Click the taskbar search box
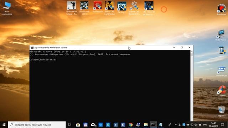 37,125
